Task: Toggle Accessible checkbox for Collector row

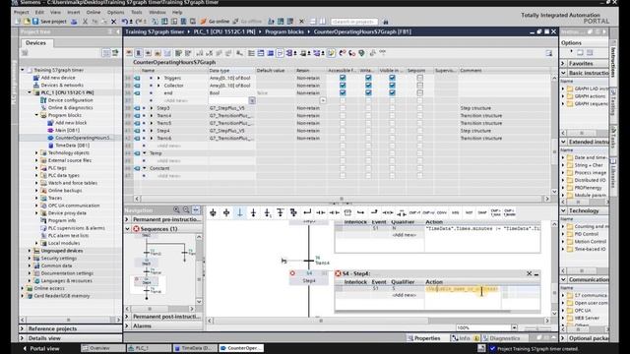Action: click(343, 86)
